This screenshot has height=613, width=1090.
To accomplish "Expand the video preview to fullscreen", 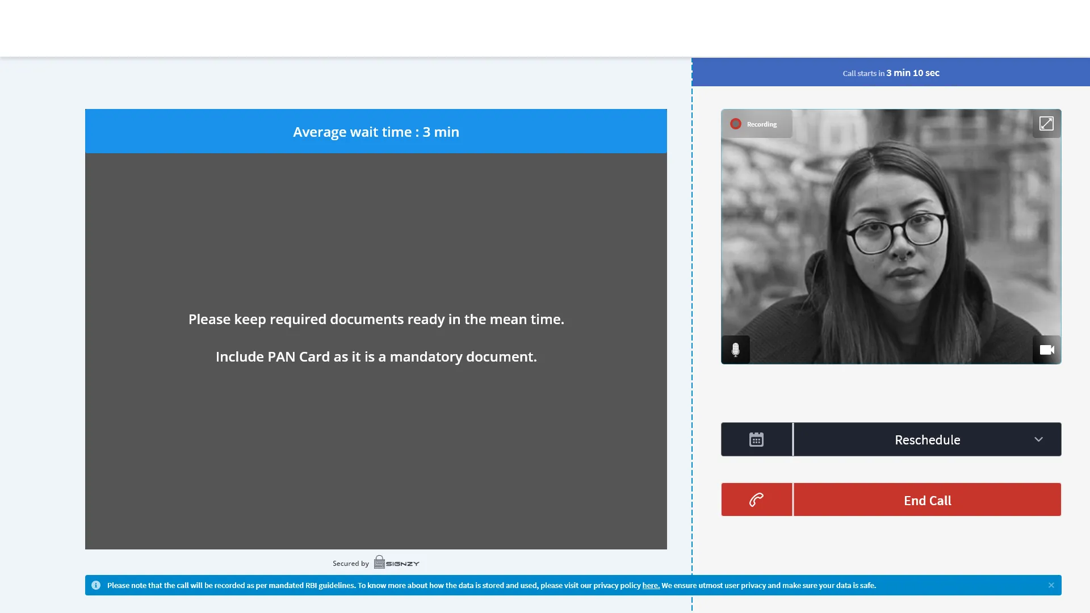I will [1046, 124].
